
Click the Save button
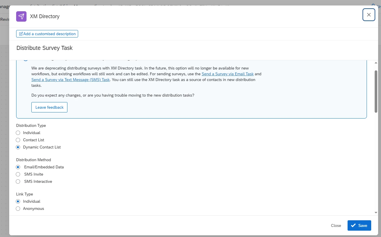(359, 225)
